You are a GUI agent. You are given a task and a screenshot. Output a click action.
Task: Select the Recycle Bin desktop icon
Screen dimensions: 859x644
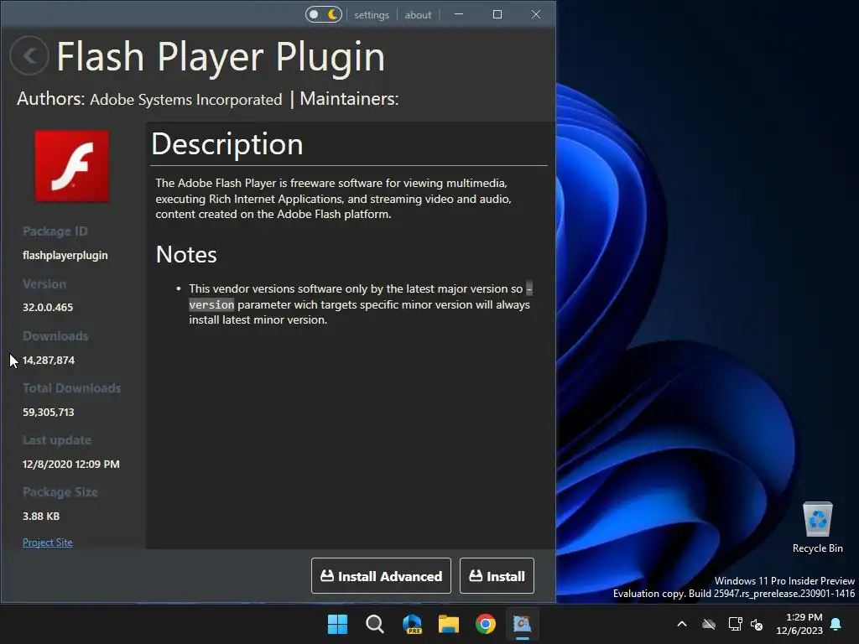click(817, 528)
